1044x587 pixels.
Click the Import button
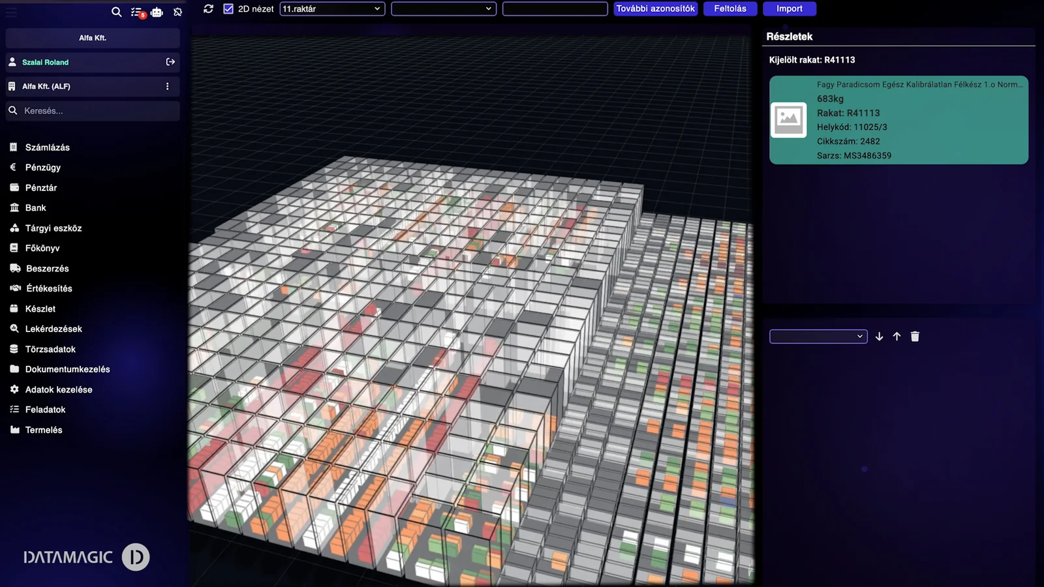pyautogui.click(x=790, y=8)
